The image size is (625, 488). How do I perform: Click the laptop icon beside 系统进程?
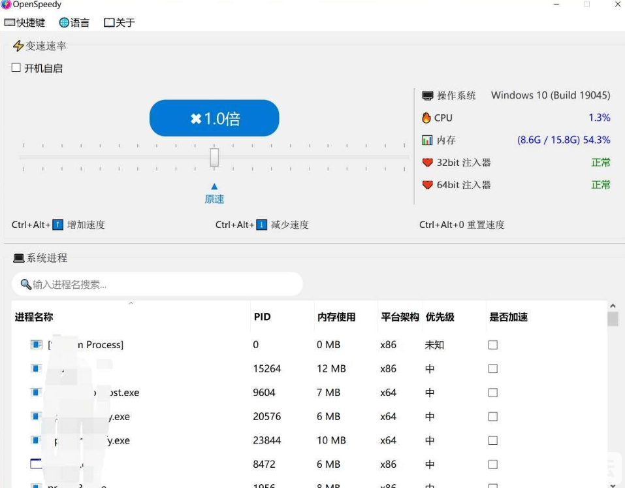19,258
